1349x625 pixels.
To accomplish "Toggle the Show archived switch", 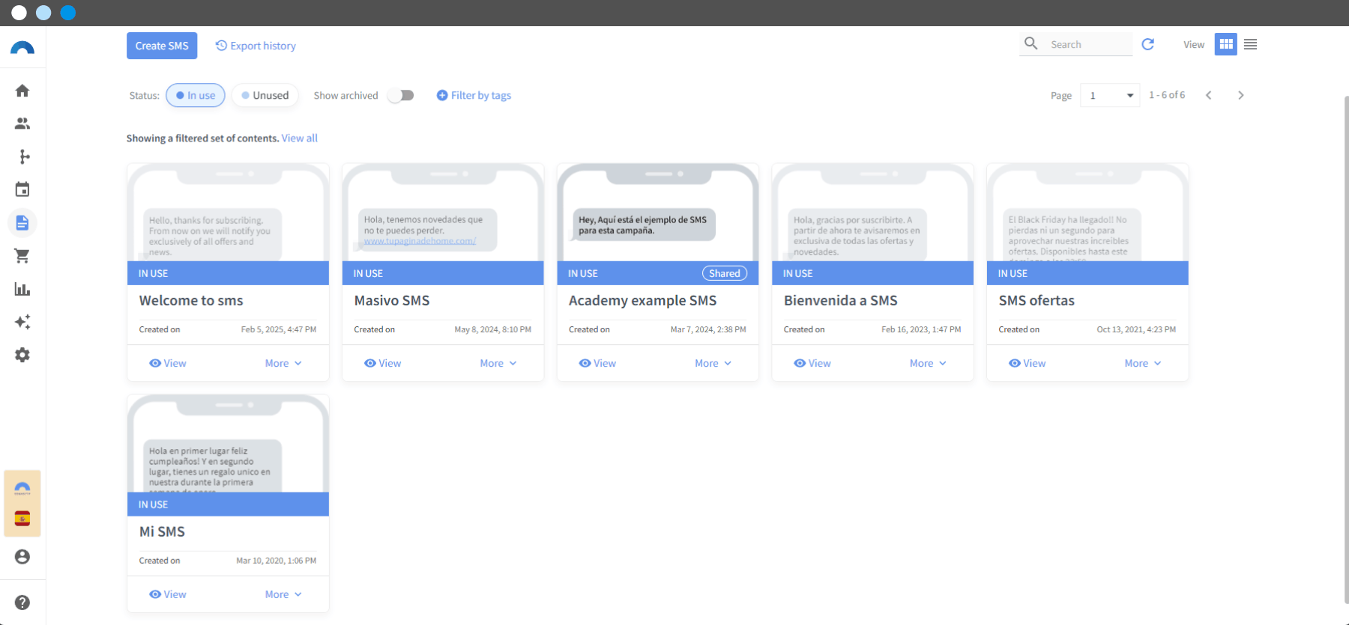I will click(401, 95).
